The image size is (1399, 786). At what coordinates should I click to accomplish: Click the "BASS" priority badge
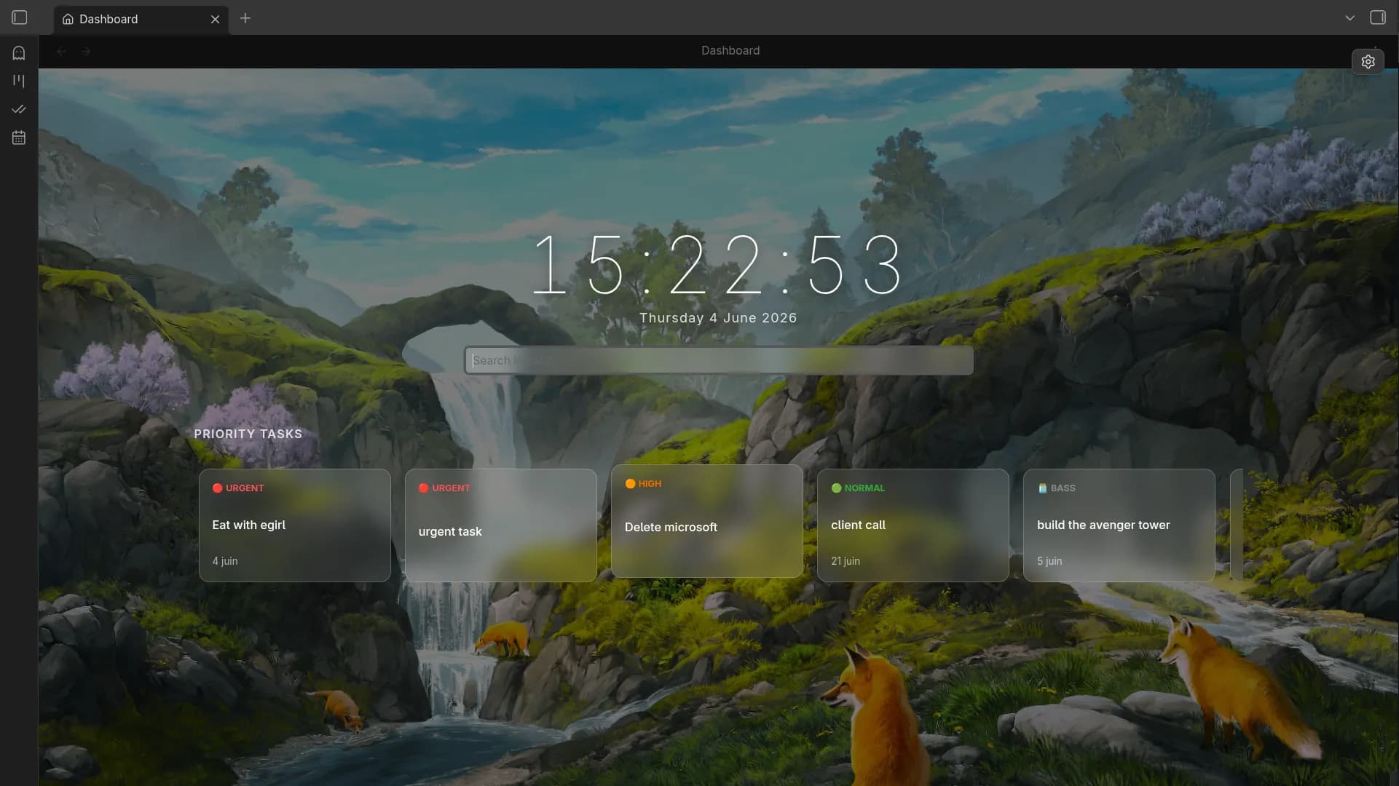1057,488
